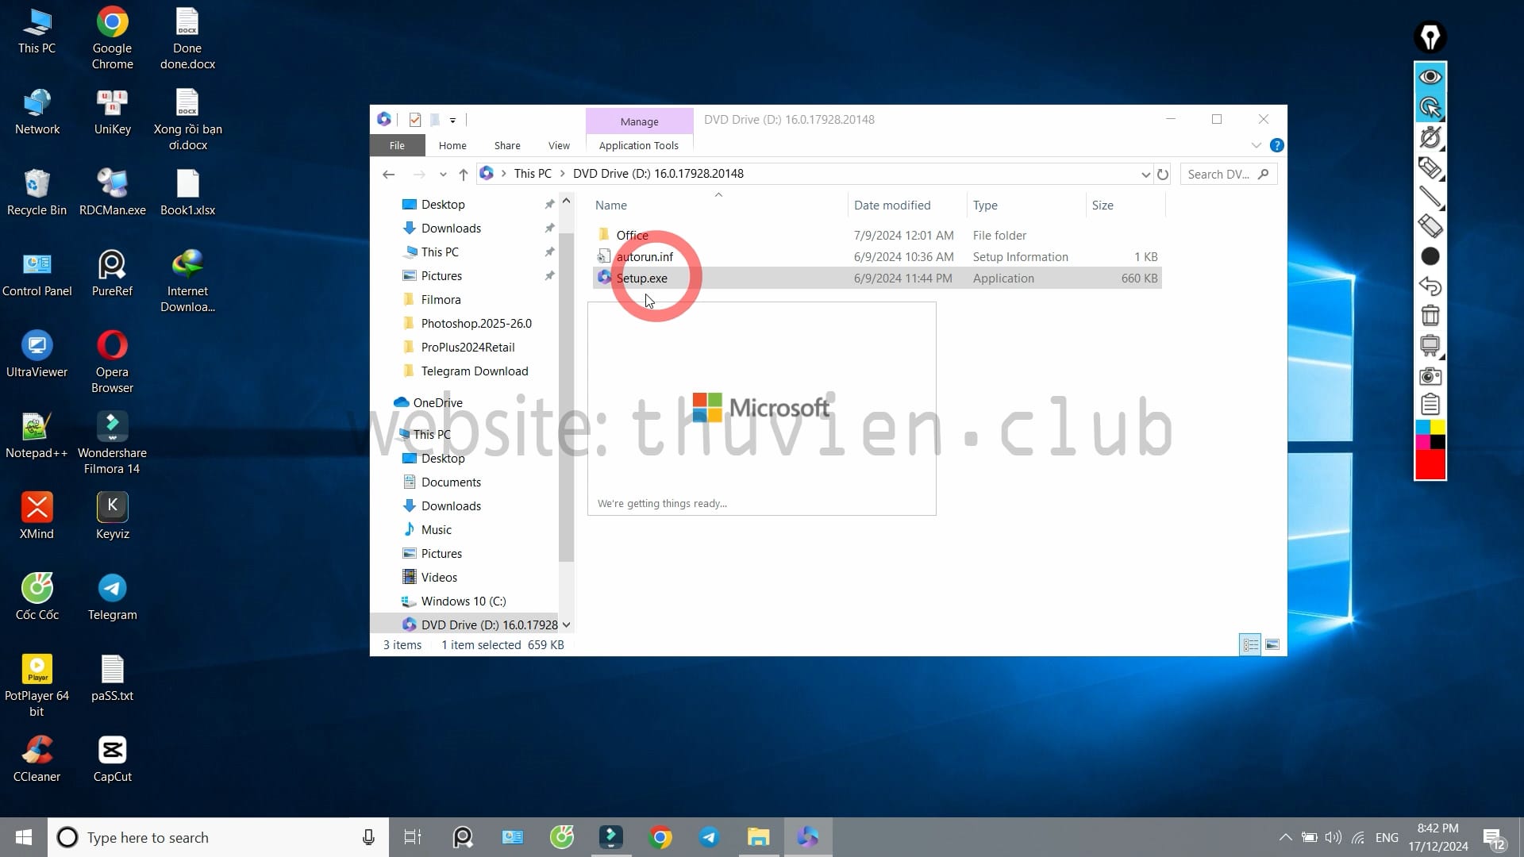The width and height of the screenshot is (1524, 857).
Task: Open Filmora folder in Quick access
Action: tap(441, 300)
